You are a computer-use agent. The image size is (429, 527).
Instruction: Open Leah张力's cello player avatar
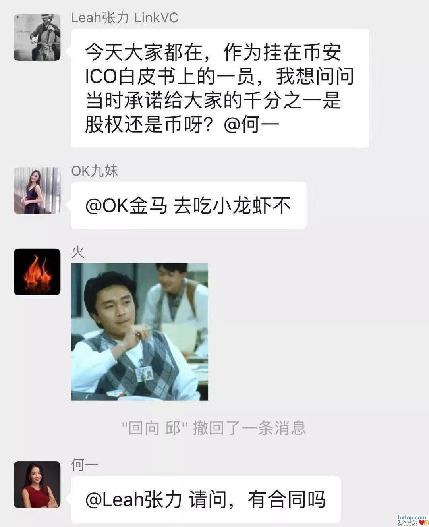coord(37,37)
